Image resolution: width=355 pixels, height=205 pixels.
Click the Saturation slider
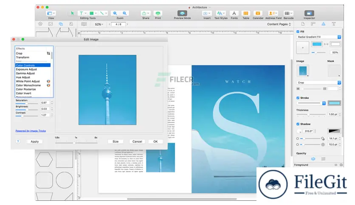pos(27,103)
